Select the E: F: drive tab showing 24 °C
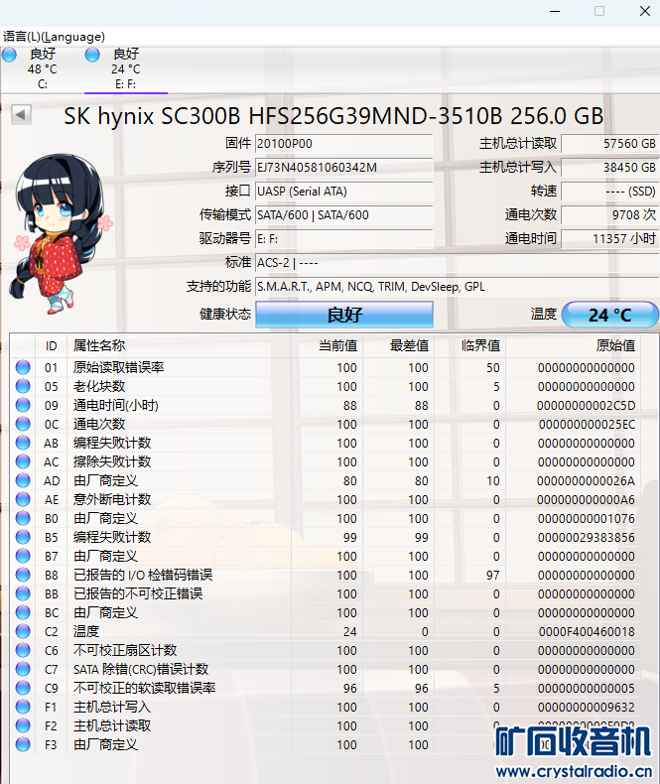 125,68
